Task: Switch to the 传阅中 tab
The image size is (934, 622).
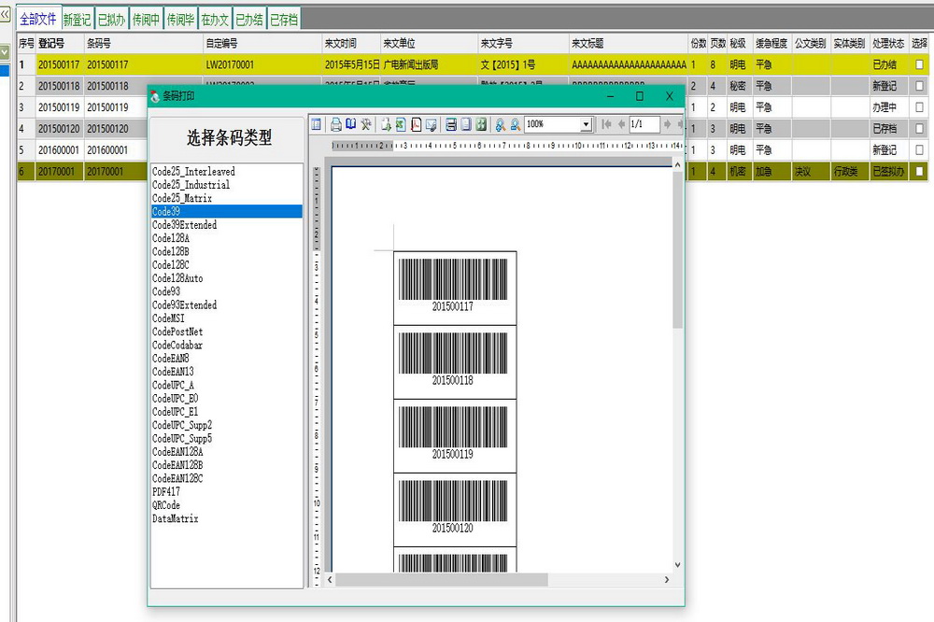Action: coord(146,20)
